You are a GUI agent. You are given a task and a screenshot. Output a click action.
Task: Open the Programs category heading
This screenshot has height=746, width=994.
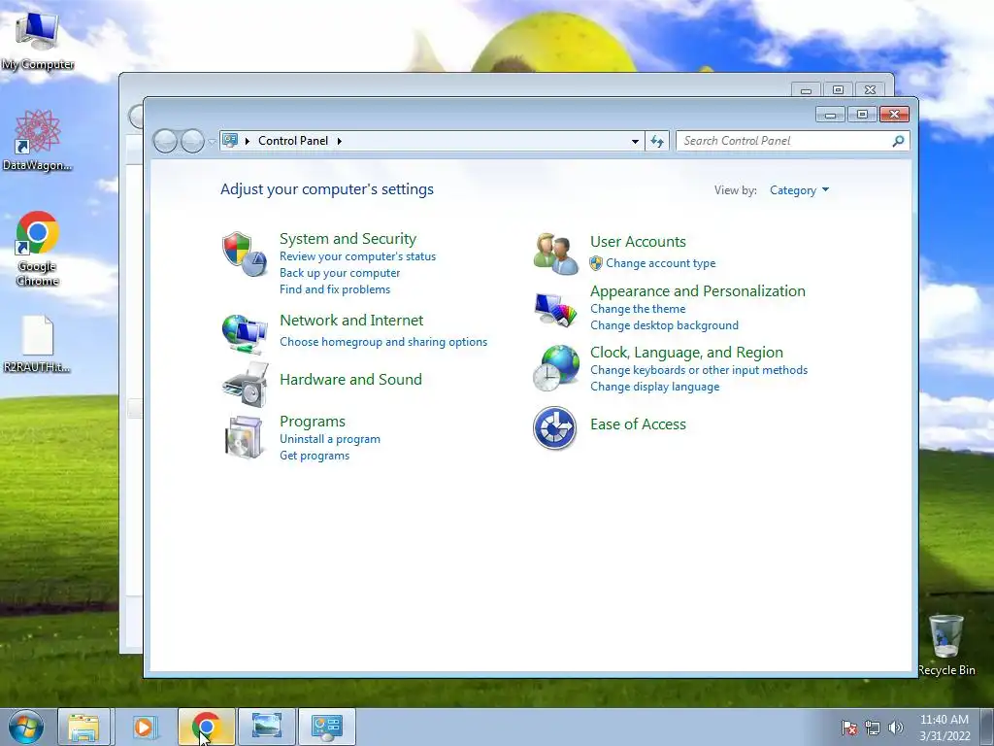coord(313,422)
